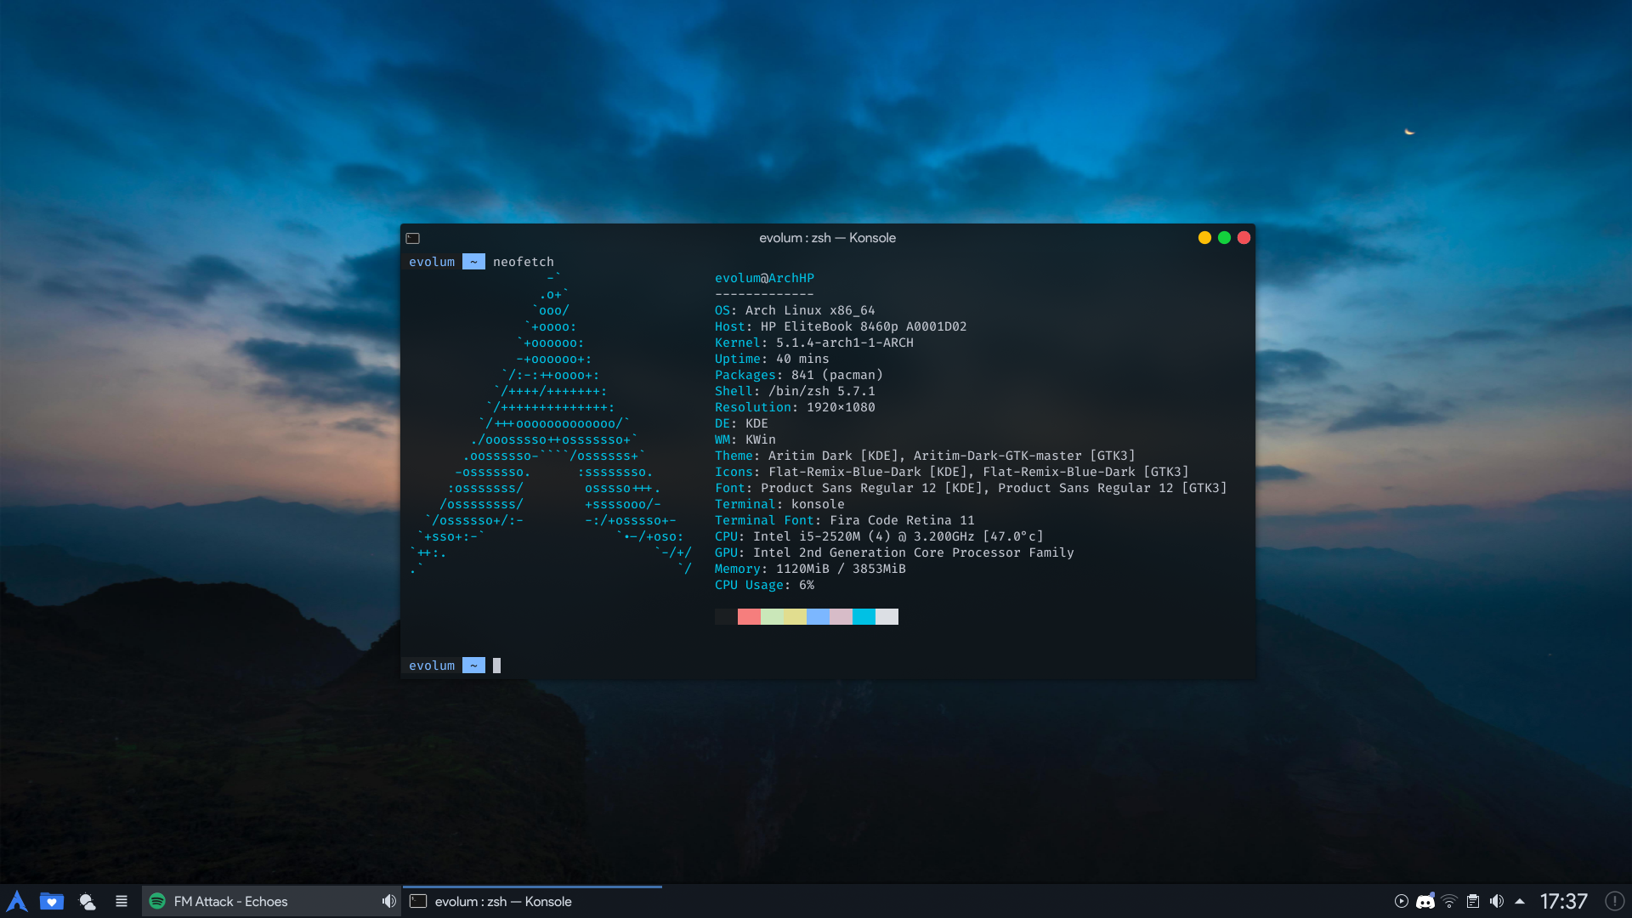1632x918 pixels.
Task: Click the pink color block in neofetch palette
Action: coord(841,617)
